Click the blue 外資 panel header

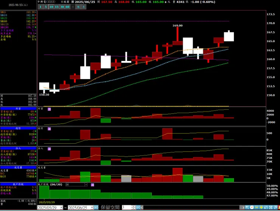click(18, 109)
